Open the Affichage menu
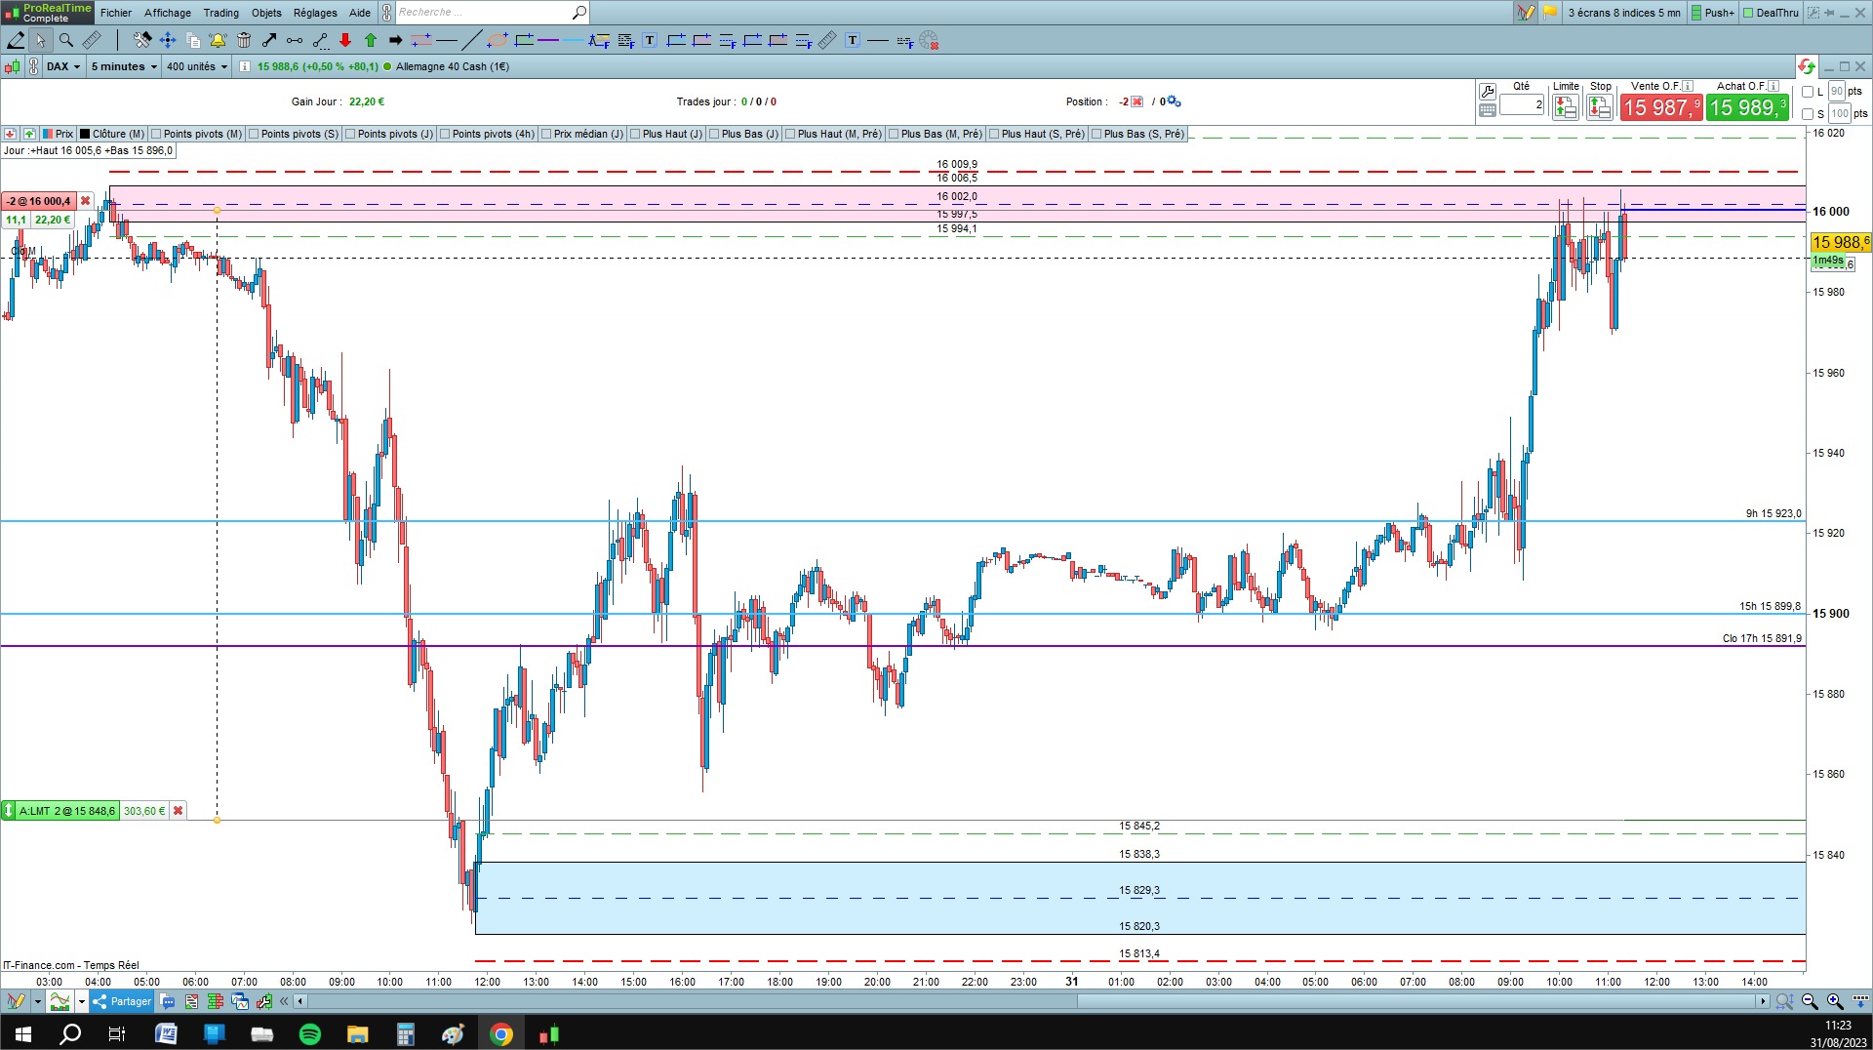Viewport: 1873px width, 1050px height. tap(168, 13)
